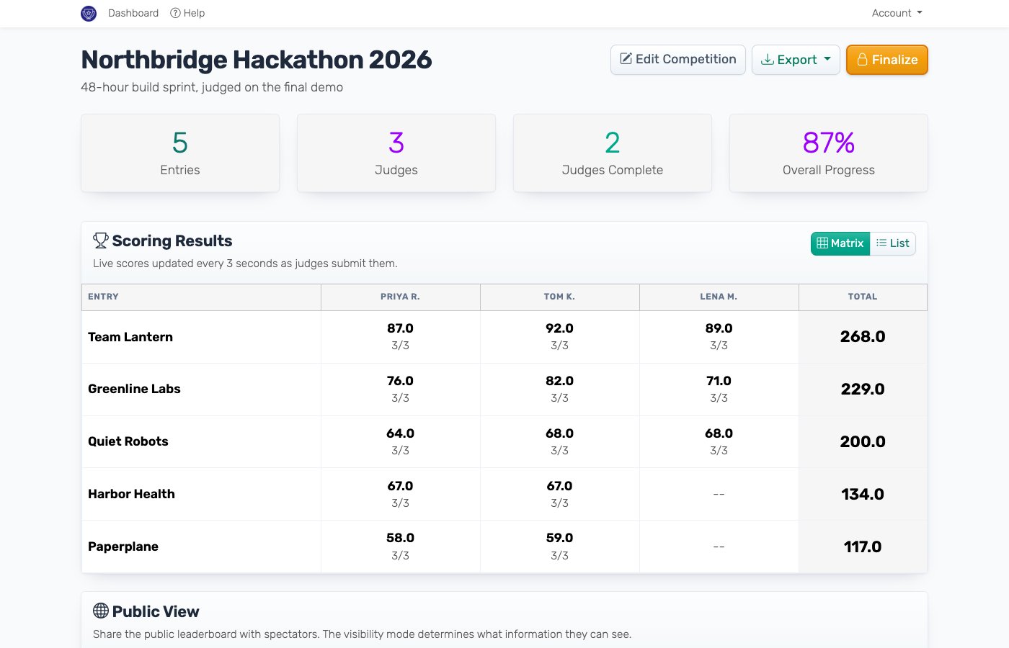Click Lena M.'s 89.0 score for Team Lantern
This screenshot has height=648, width=1009.
(719, 328)
